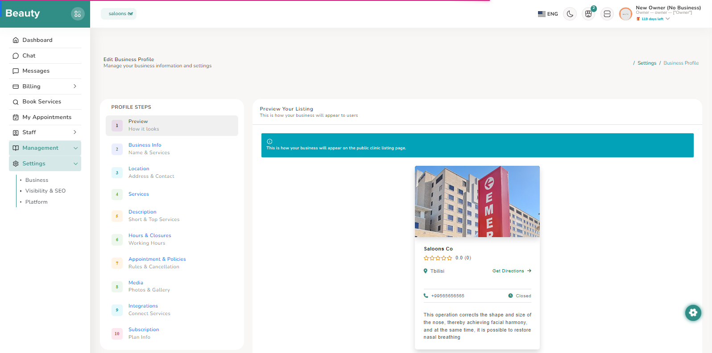Click the location pin icon near Tbilisi
Screen dimensions: 712x353
coord(426,271)
